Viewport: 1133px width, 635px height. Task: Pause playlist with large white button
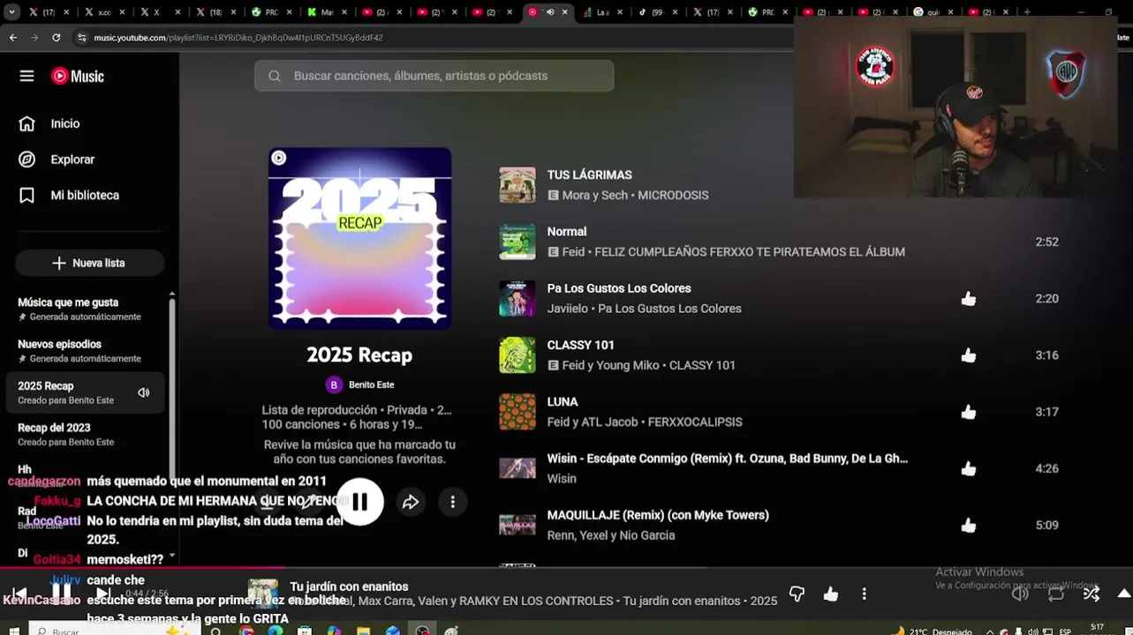point(359,502)
